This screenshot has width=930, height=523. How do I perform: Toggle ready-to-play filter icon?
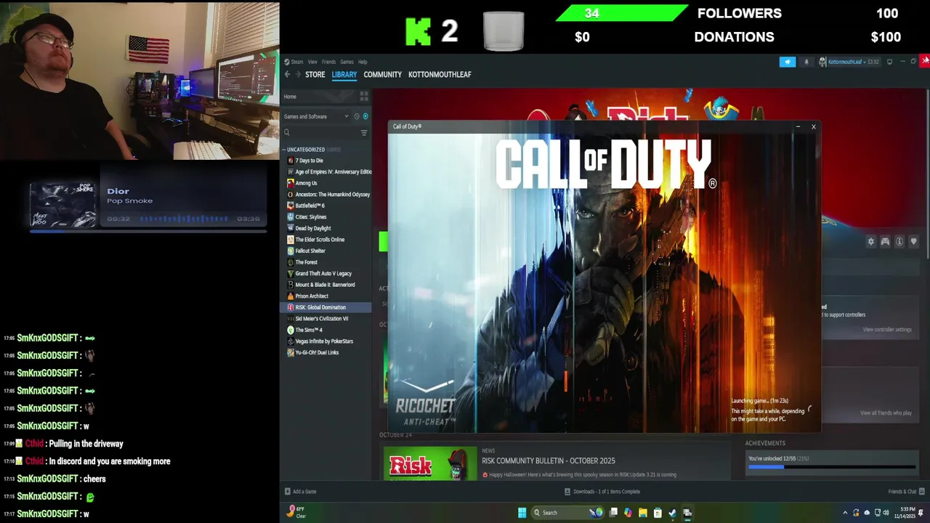tap(365, 116)
